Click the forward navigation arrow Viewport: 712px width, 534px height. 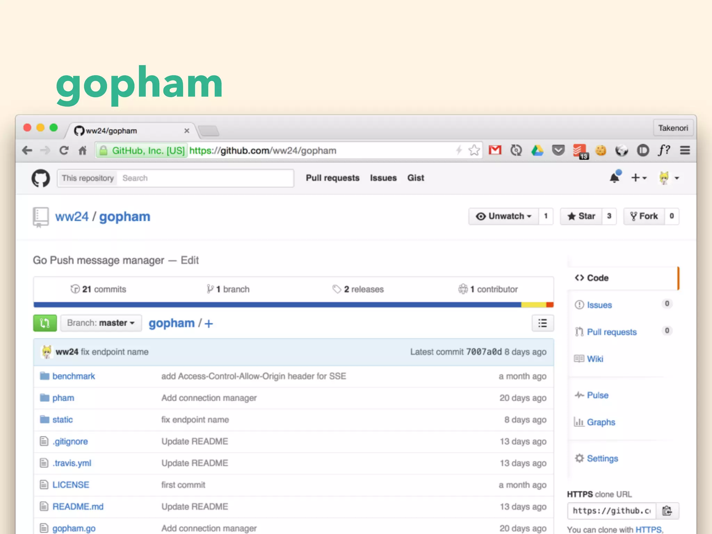click(45, 150)
